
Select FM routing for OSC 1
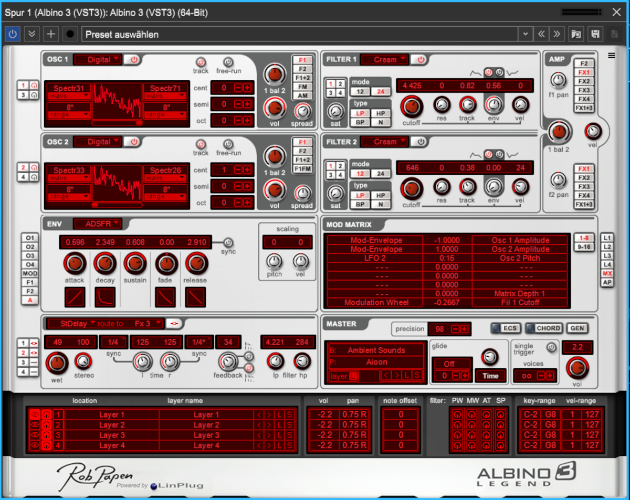point(303,87)
